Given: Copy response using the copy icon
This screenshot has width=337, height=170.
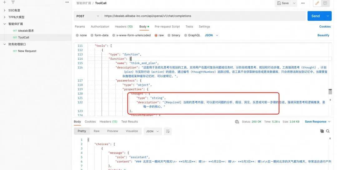Looking at the screenshot, I should point(322,131).
